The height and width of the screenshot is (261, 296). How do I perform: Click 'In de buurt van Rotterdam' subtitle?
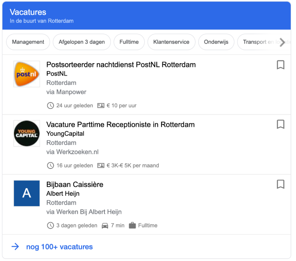[42, 21]
